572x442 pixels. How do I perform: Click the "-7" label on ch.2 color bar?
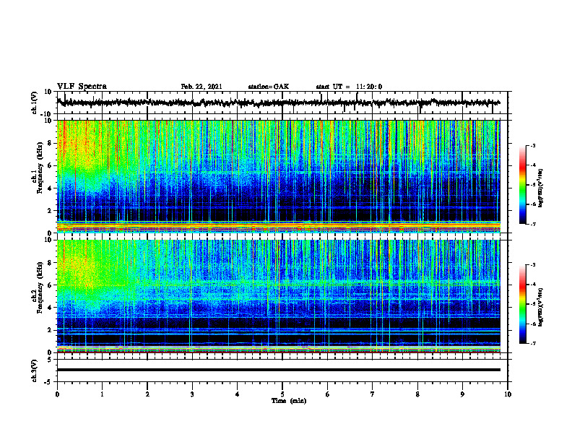(x=532, y=343)
